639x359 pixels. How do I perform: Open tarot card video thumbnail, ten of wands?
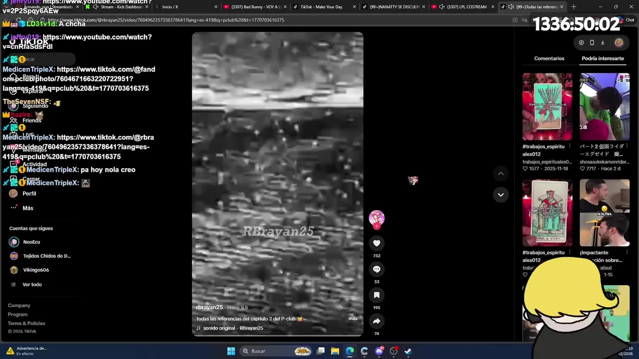point(548,107)
